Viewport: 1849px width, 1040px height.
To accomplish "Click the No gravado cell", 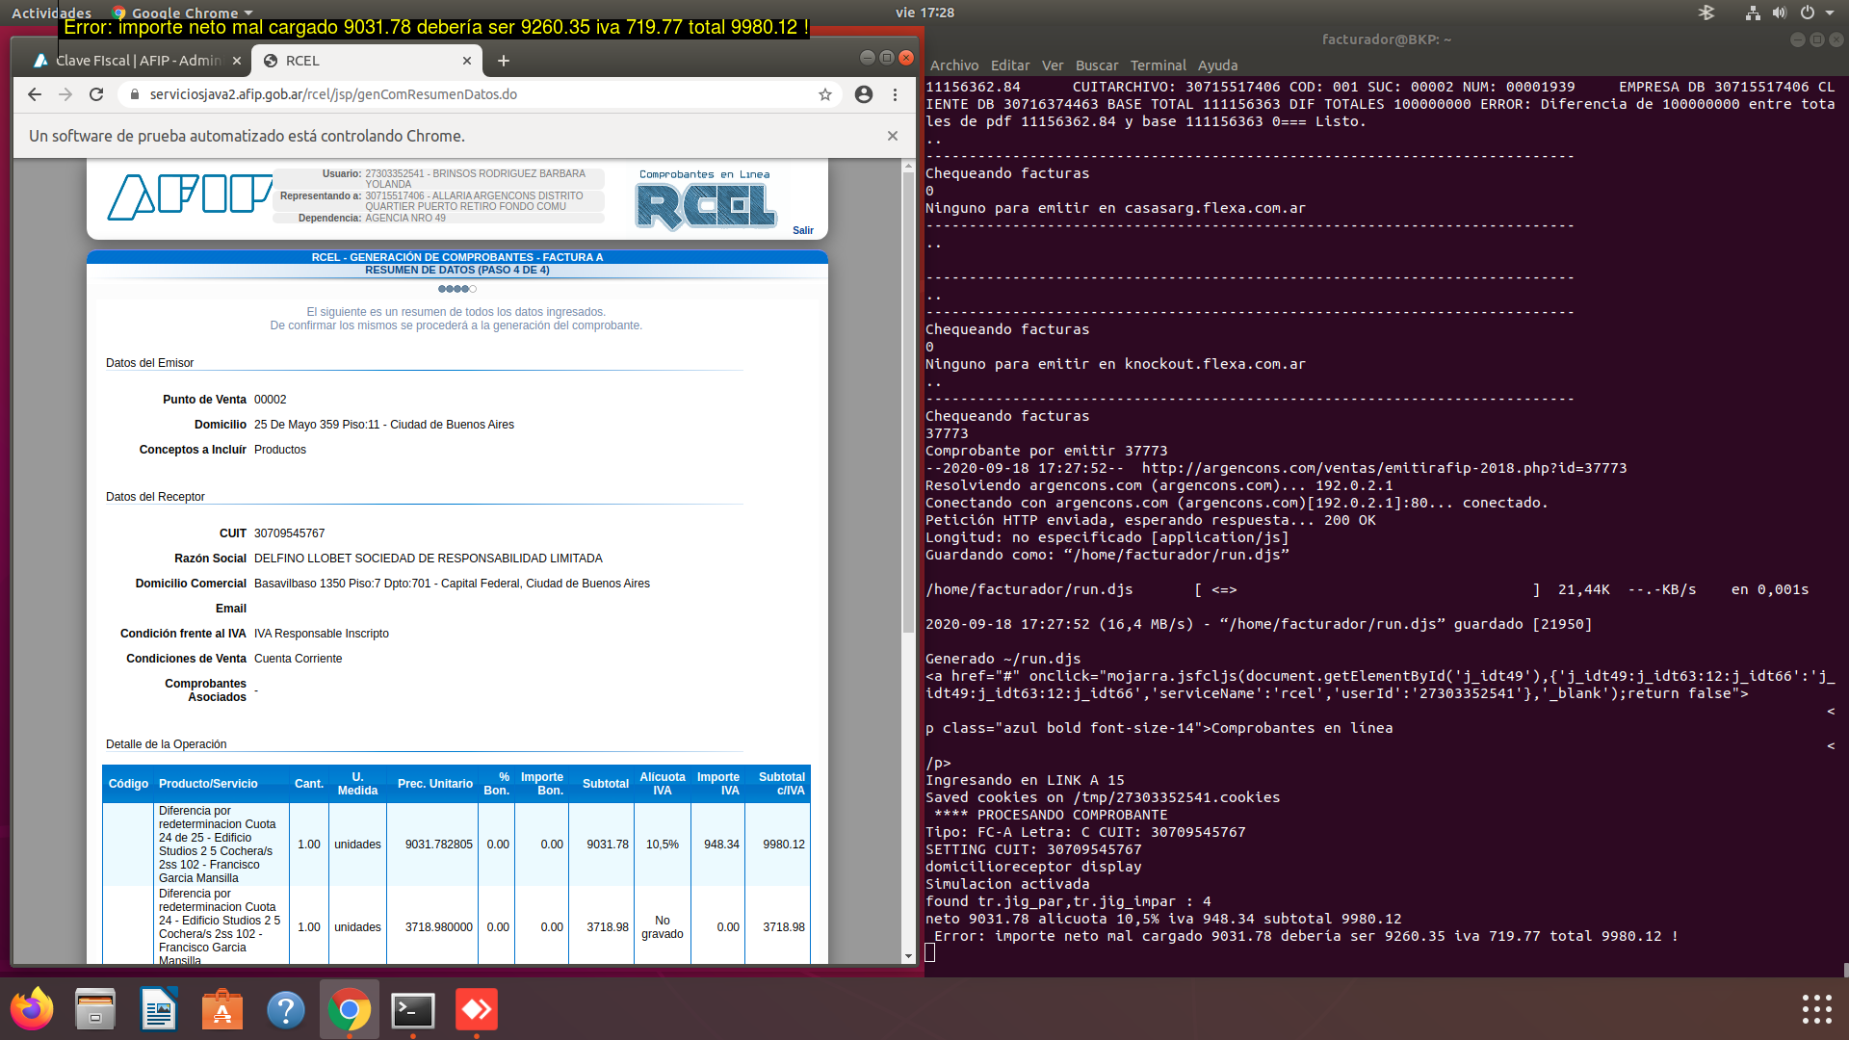I will coord(663,927).
